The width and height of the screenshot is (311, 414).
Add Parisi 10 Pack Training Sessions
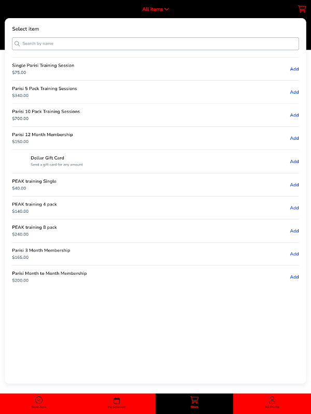point(294,115)
